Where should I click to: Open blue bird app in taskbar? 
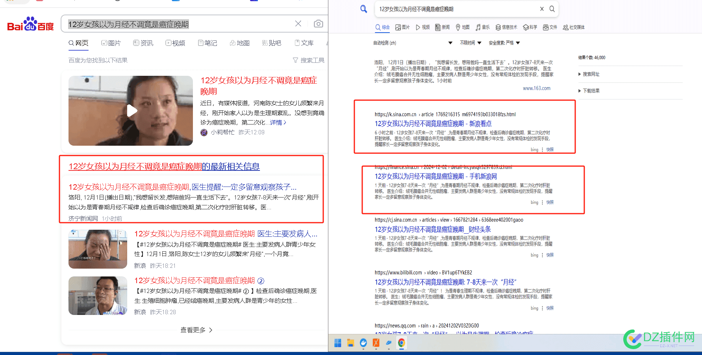click(389, 343)
